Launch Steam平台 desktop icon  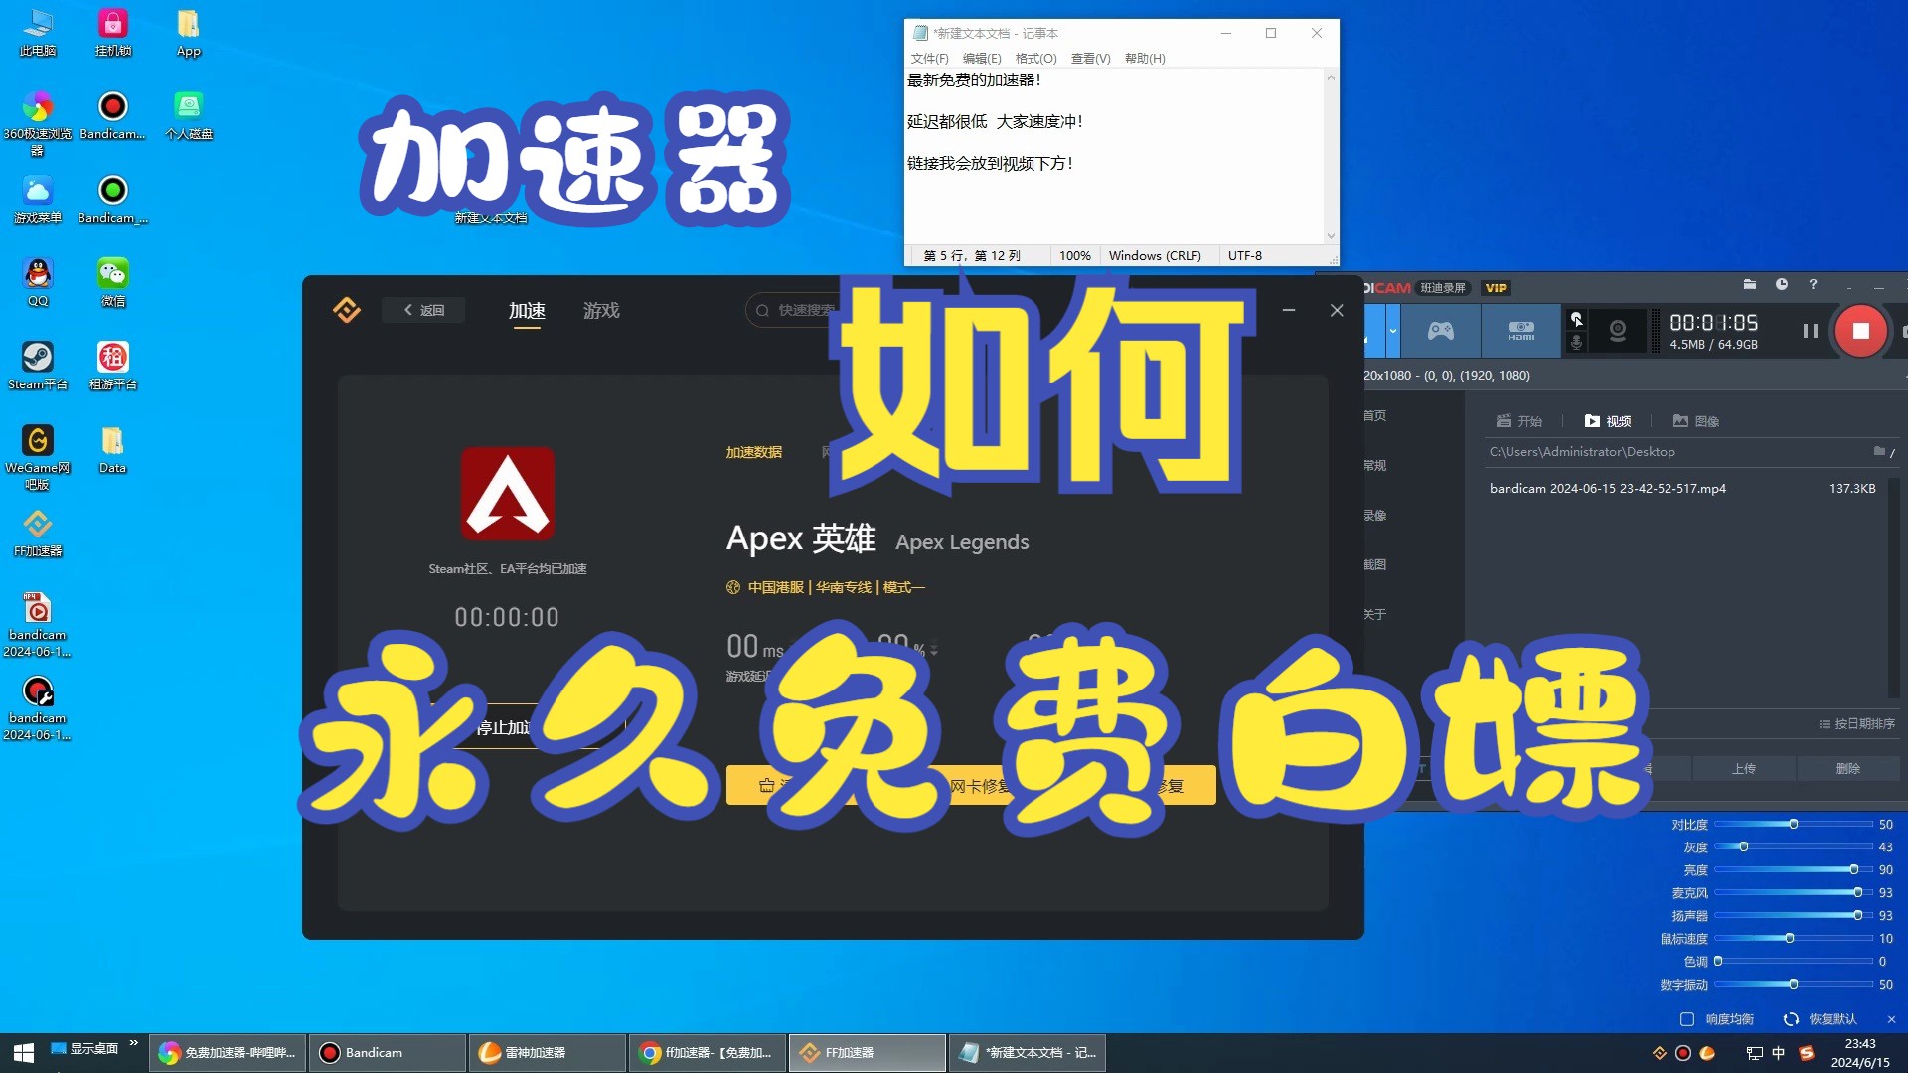click(x=38, y=366)
